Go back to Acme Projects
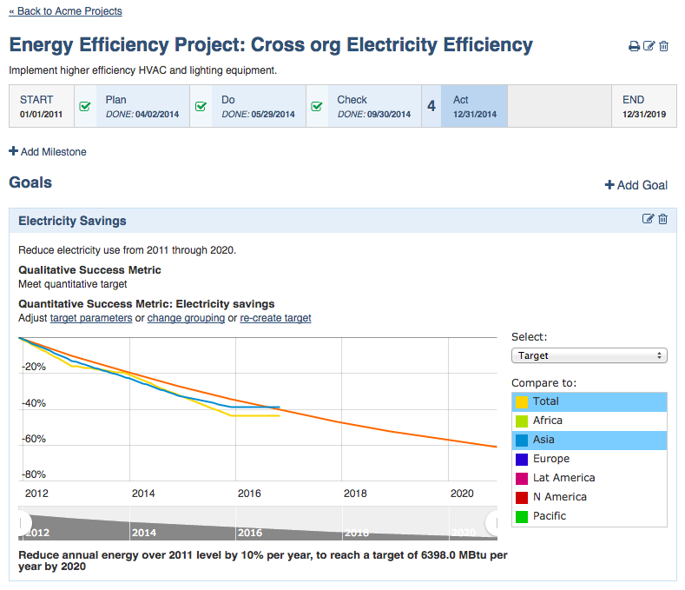 tap(65, 11)
